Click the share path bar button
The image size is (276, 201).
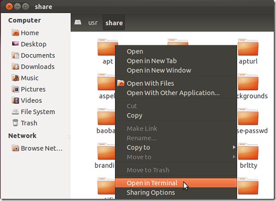pyautogui.click(x=114, y=23)
